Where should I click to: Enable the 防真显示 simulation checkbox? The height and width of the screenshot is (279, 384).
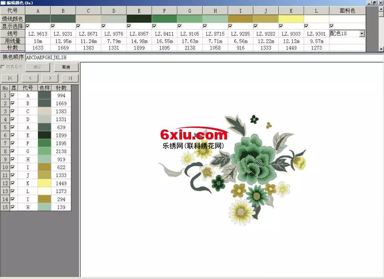[x=3, y=67]
